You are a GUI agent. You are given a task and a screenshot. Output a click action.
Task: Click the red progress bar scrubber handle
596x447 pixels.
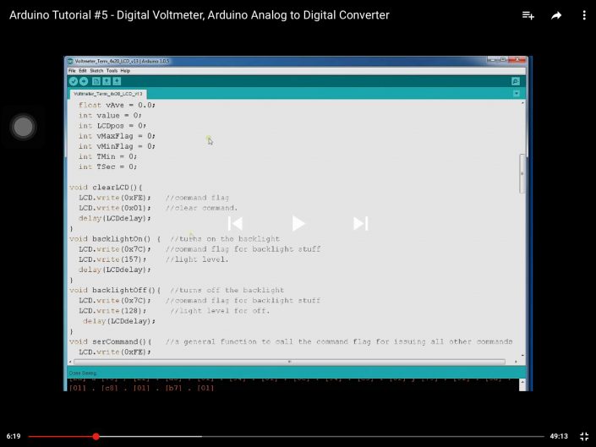[x=96, y=436]
